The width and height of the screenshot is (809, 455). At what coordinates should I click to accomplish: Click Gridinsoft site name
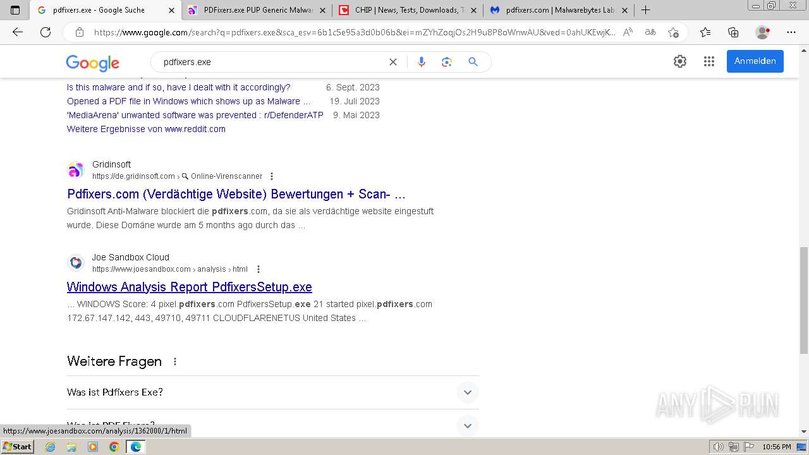click(x=111, y=164)
